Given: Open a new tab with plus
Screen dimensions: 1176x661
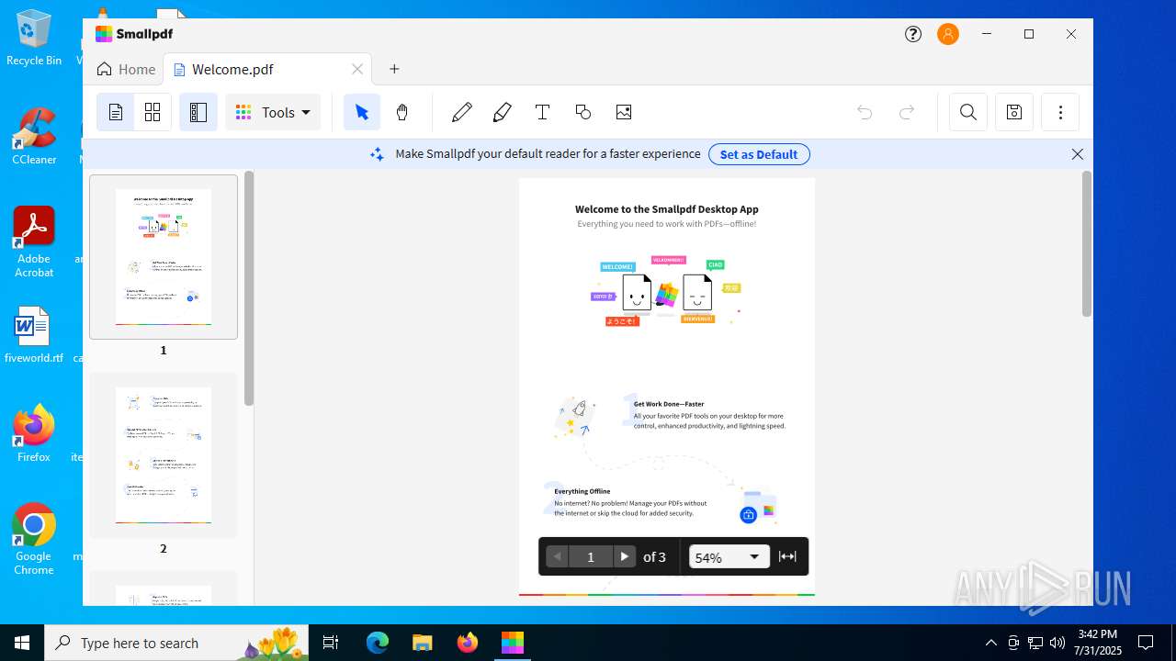Looking at the screenshot, I should (394, 69).
